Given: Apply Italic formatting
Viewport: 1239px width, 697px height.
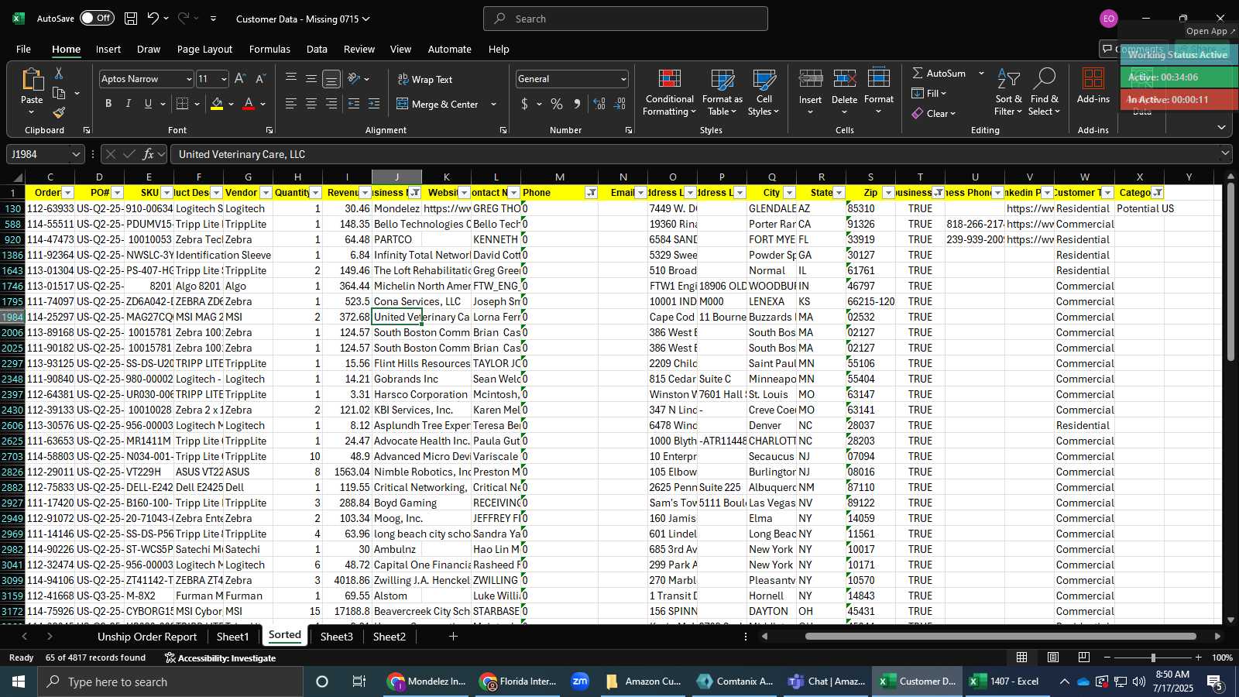Looking at the screenshot, I should (129, 104).
